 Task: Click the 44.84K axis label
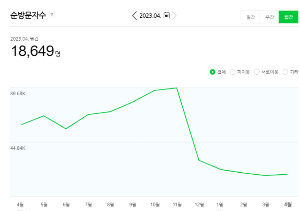[x=18, y=148]
